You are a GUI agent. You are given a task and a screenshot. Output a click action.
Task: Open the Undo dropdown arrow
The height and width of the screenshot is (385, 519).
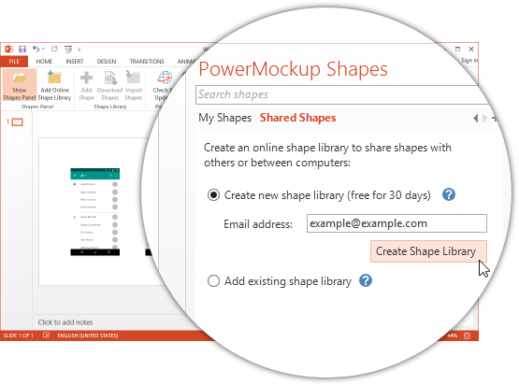(43, 49)
